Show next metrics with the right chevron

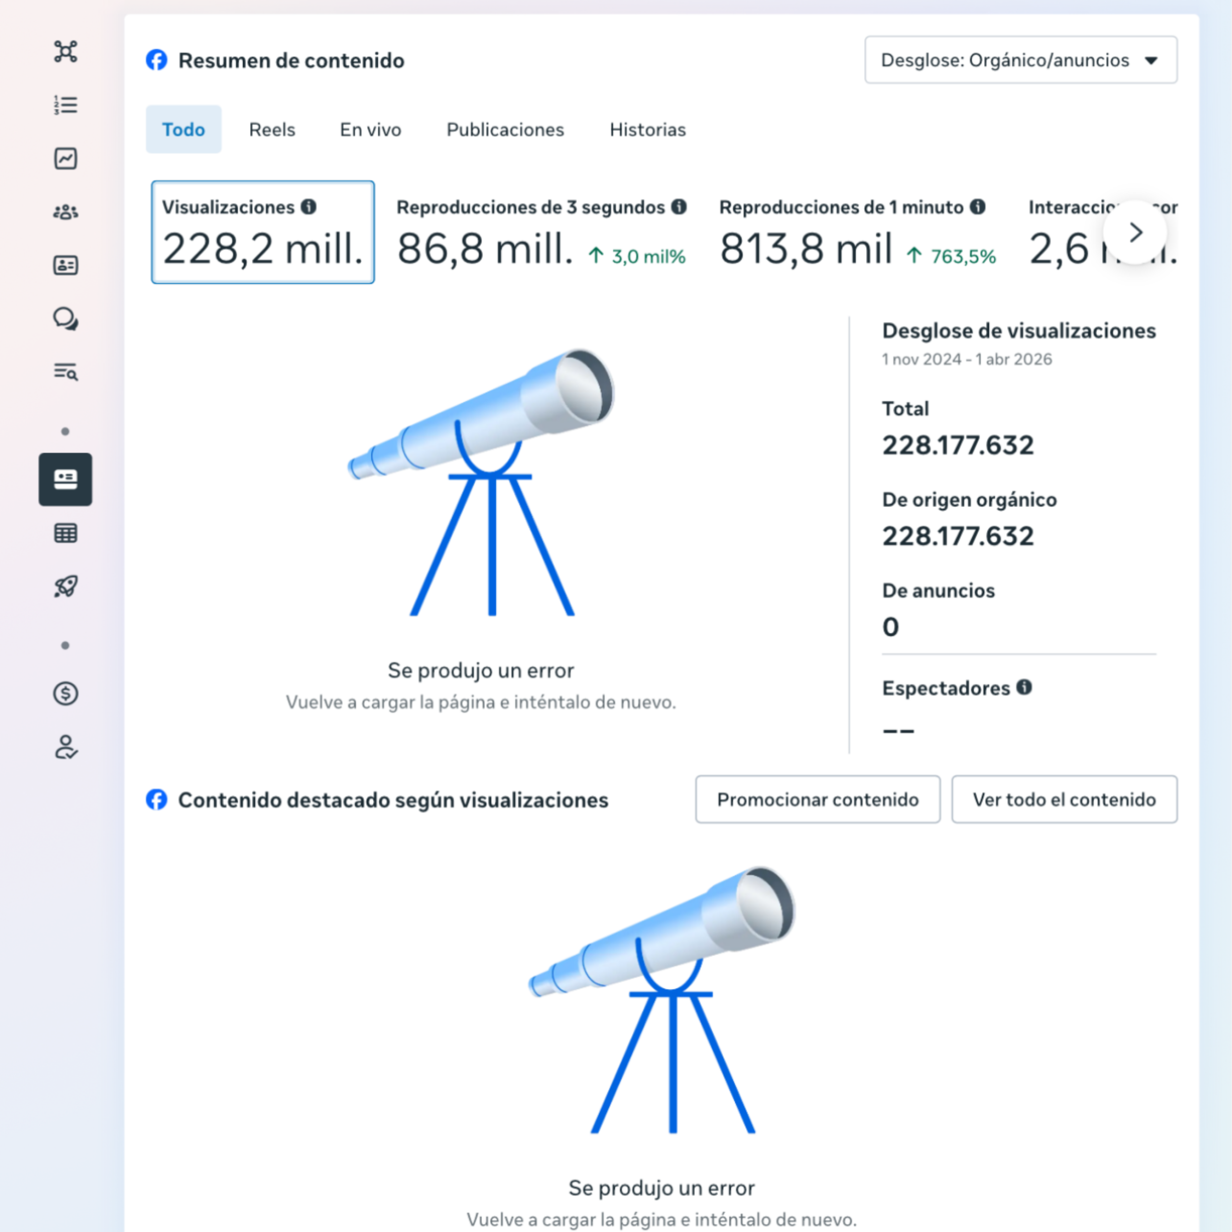click(x=1135, y=232)
